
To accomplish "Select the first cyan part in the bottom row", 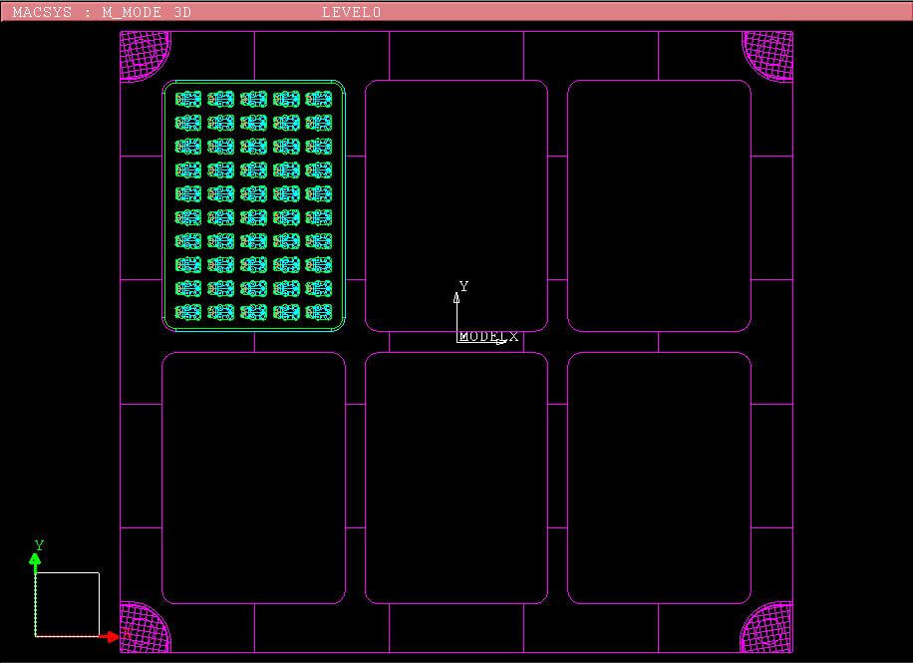I will (188, 312).
